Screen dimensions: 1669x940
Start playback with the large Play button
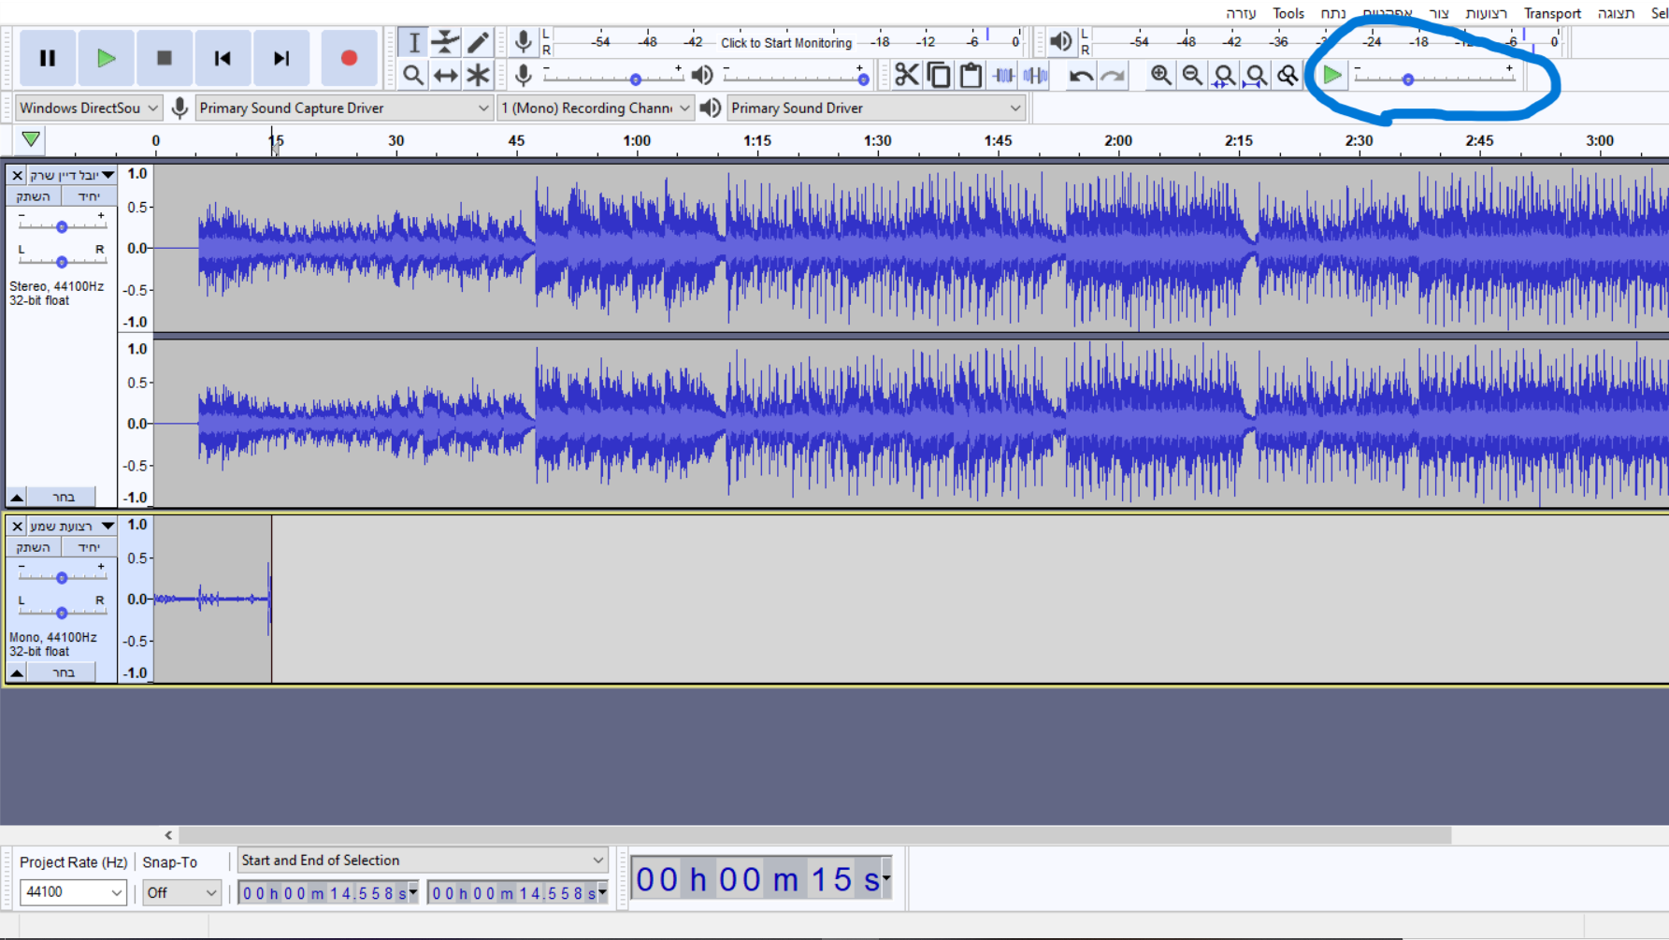[106, 58]
